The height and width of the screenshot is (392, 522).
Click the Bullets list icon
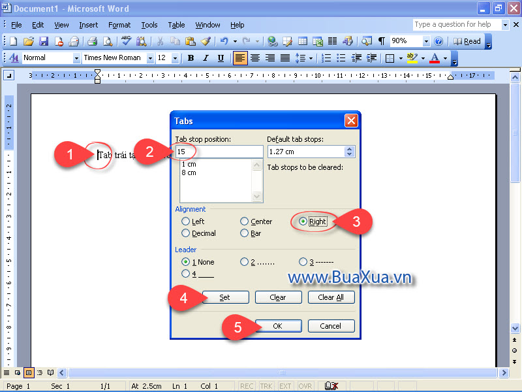(x=341, y=58)
